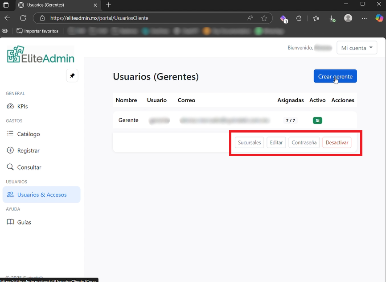The height and width of the screenshot is (282, 386).
Task: Go to Catálogo under Gastos
Action: 28,134
